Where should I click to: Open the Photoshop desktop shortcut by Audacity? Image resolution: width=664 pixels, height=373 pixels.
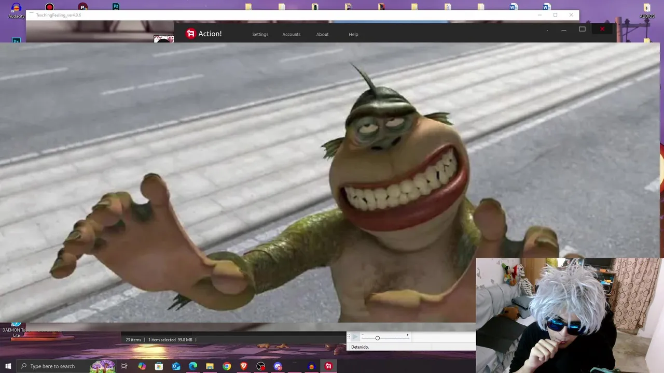click(16, 40)
